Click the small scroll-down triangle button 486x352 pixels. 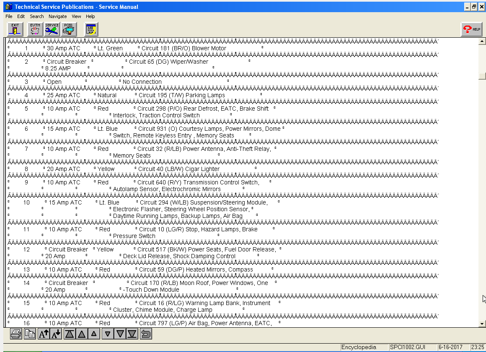pos(108,334)
